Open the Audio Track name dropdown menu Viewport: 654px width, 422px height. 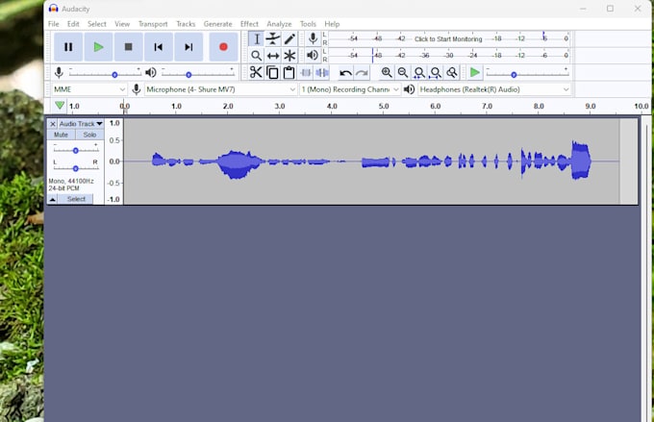[81, 124]
